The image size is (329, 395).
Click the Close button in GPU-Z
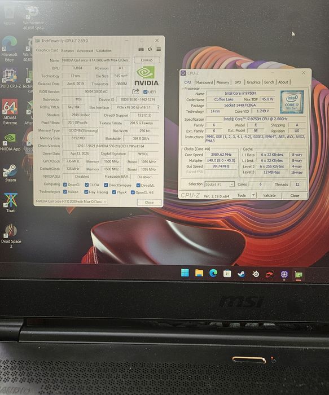pos(150,202)
